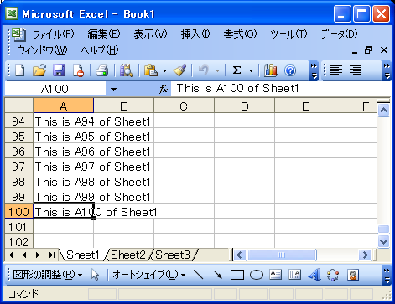395x304 pixels.
Task: Select the Format Painter brush
Action: 179,70
